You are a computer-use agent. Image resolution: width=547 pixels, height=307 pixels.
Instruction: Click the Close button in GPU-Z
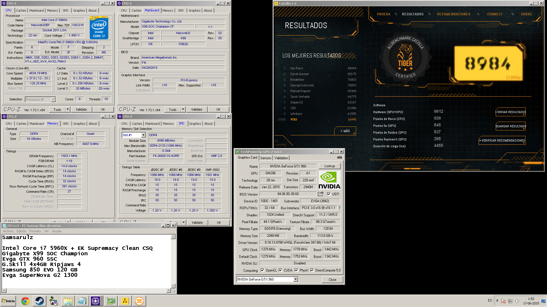point(332,280)
